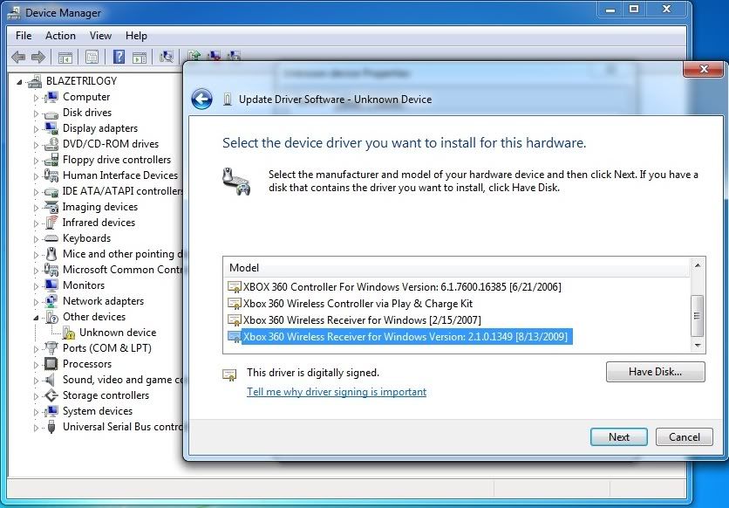
Task: Cancel the Update Driver Software dialog
Action: coord(684,436)
